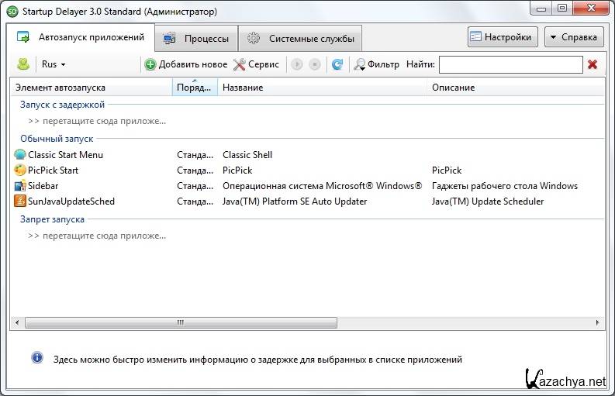This screenshot has width=615, height=396.
Task: Click the Добавить новое plus button
Action: [186, 64]
